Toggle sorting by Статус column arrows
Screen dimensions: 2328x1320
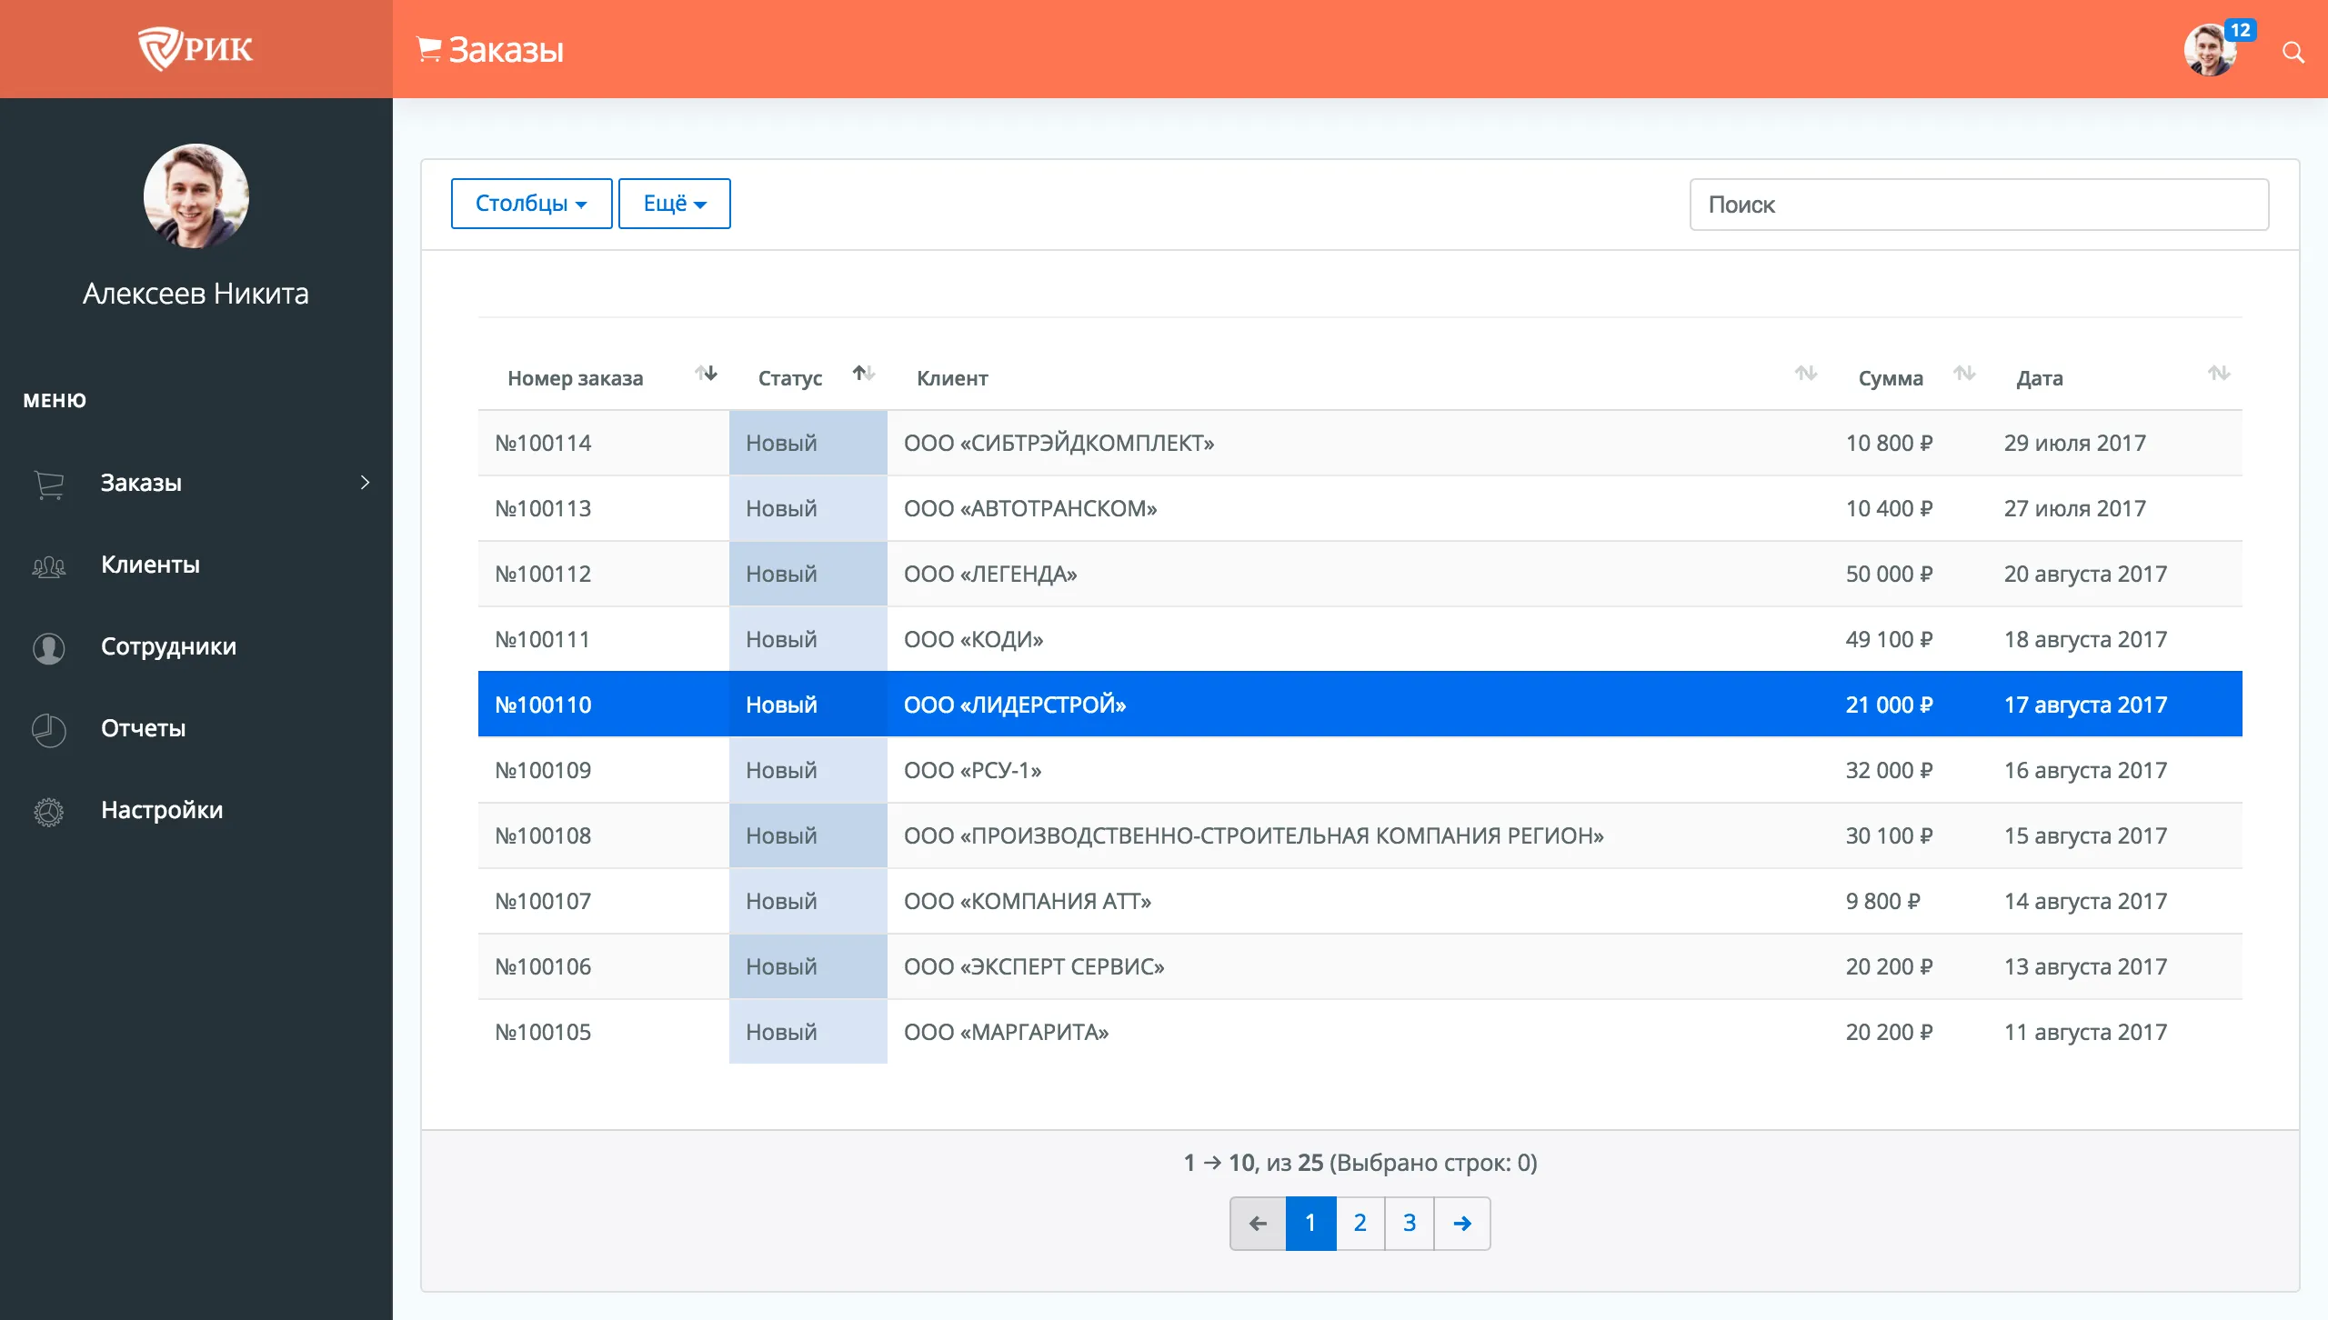tap(863, 374)
